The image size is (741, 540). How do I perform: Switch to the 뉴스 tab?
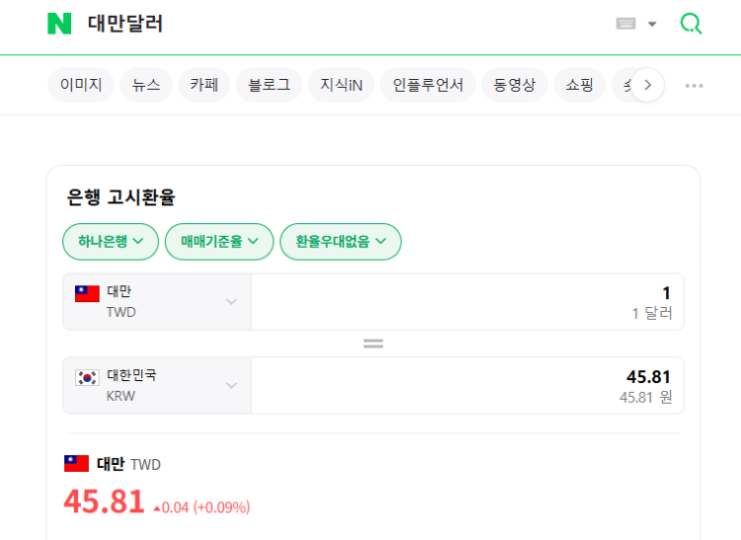(x=146, y=85)
